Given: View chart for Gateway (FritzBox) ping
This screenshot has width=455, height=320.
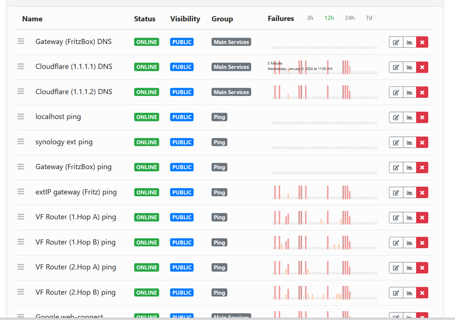Looking at the screenshot, I should (409, 167).
